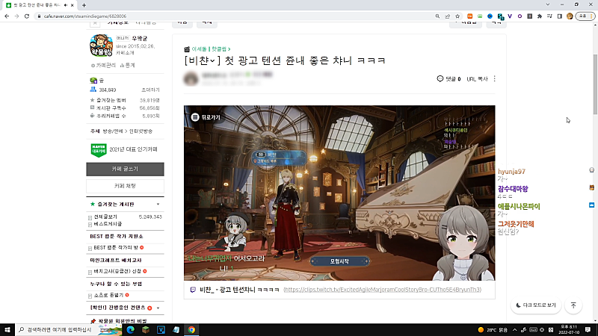Click the zoom magnifier in address bar
The image size is (598, 336).
click(x=437, y=16)
